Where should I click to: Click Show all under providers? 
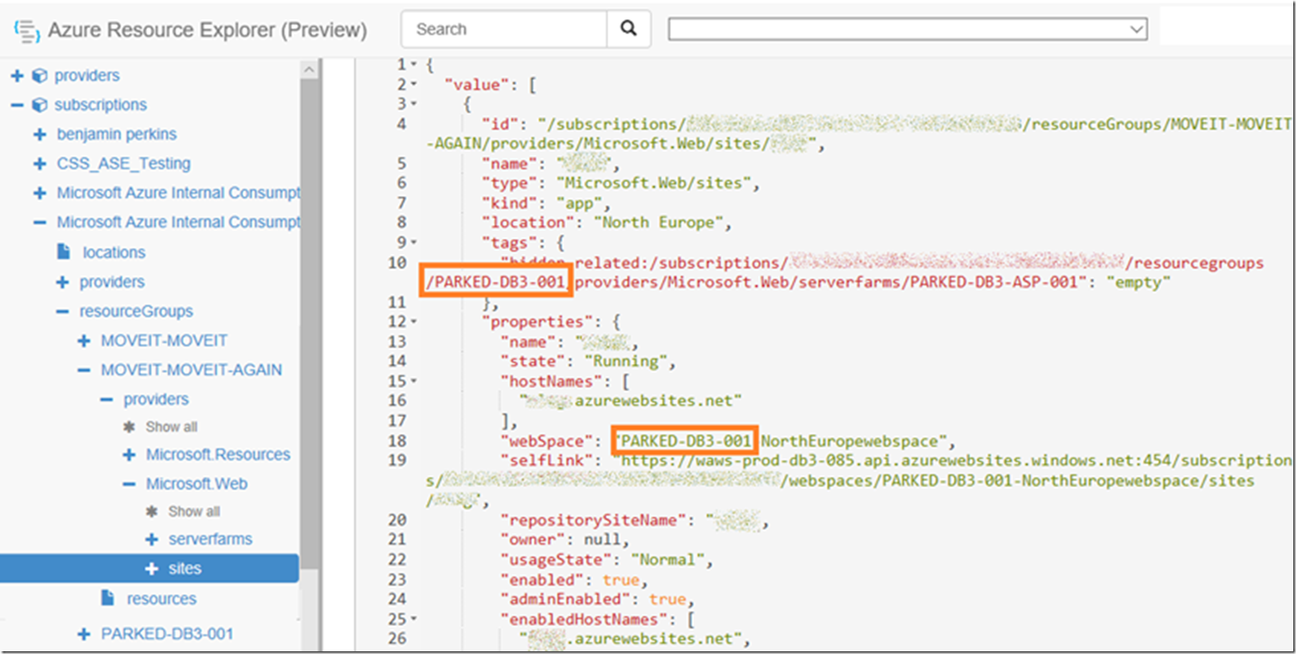pyautogui.click(x=171, y=427)
